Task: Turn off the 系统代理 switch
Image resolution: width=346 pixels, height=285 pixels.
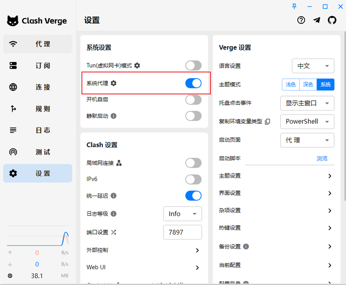Action: (193, 83)
